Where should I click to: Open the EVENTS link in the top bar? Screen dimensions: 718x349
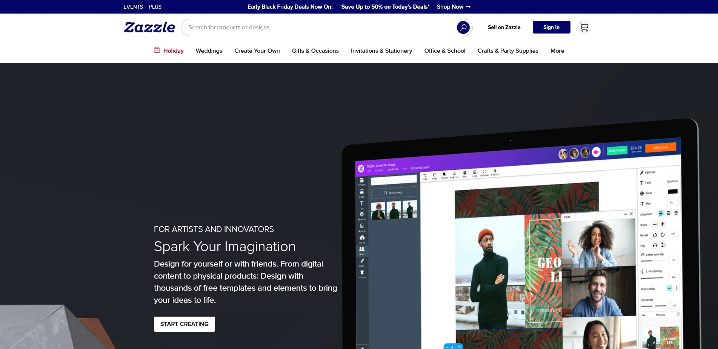[x=133, y=7]
